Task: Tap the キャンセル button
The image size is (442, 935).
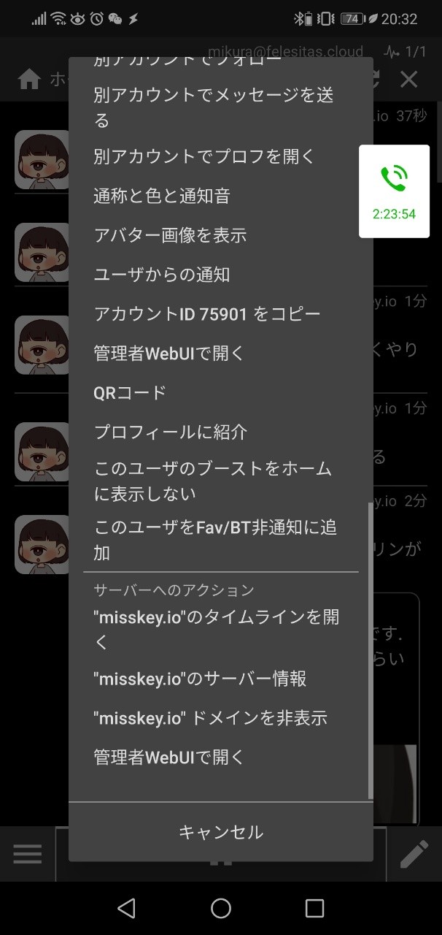Action: click(x=221, y=832)
